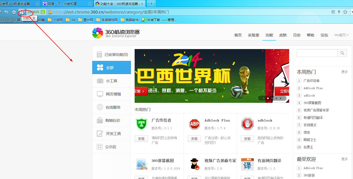Image resolution: width=353 pixels, height=179 pixels.
Task: Click 安装 under 广告终结者
Action: [141, 139]
